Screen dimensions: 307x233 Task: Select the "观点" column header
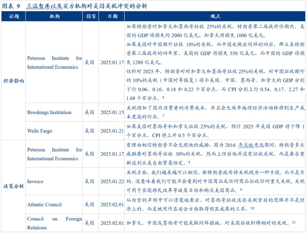pos(215,16)
